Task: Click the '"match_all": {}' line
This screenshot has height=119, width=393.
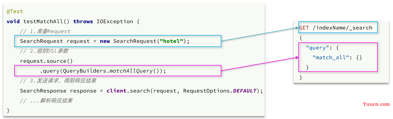Action: point(337,58)
